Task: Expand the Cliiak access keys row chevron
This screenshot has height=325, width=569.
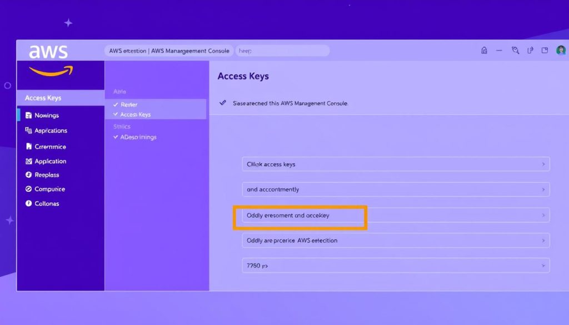Action: [543, 164]
